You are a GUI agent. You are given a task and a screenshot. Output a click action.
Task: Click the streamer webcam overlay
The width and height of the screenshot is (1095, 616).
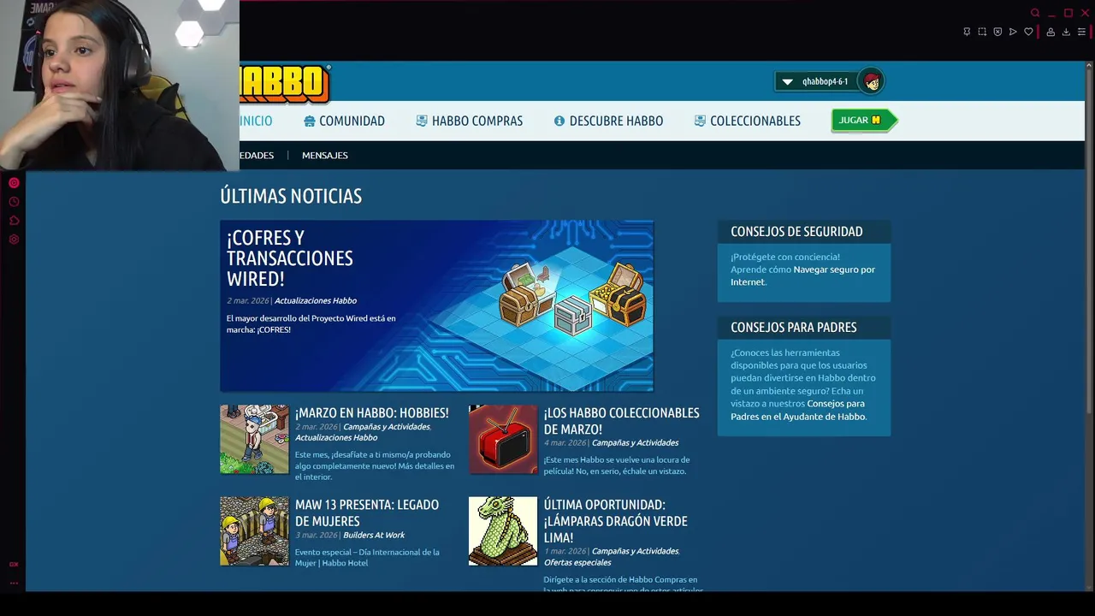(120, 86)
